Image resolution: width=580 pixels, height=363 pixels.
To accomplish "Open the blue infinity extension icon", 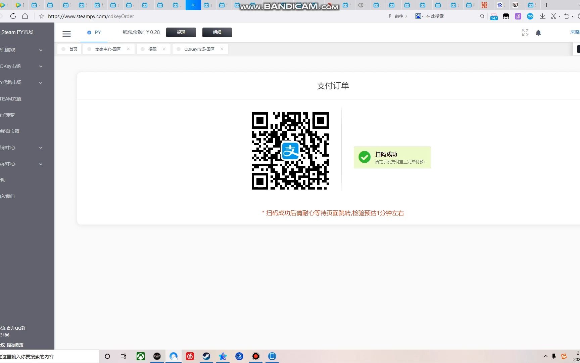I will 530,16.
